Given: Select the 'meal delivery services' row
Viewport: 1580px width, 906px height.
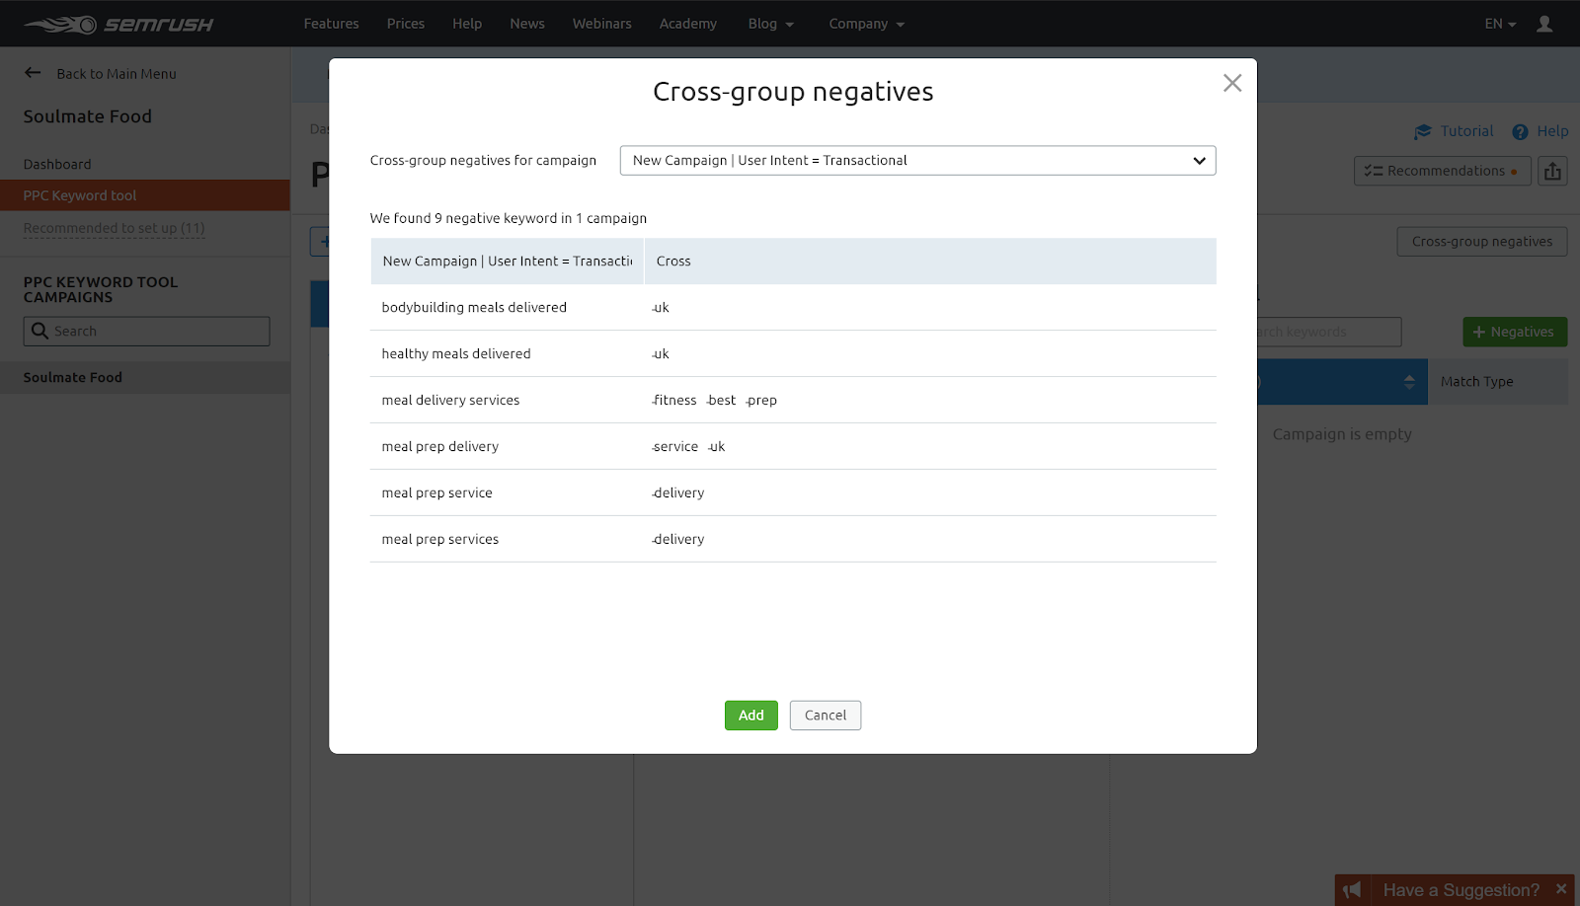Looking at the screenshot, I should [x=793, y=401].
